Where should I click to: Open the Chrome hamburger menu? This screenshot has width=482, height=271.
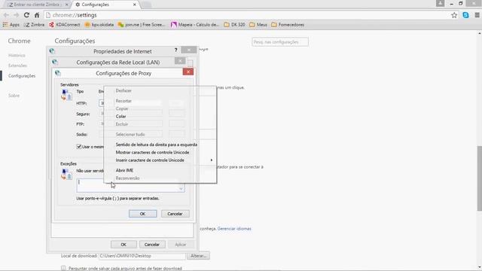[x=477, y=15]
